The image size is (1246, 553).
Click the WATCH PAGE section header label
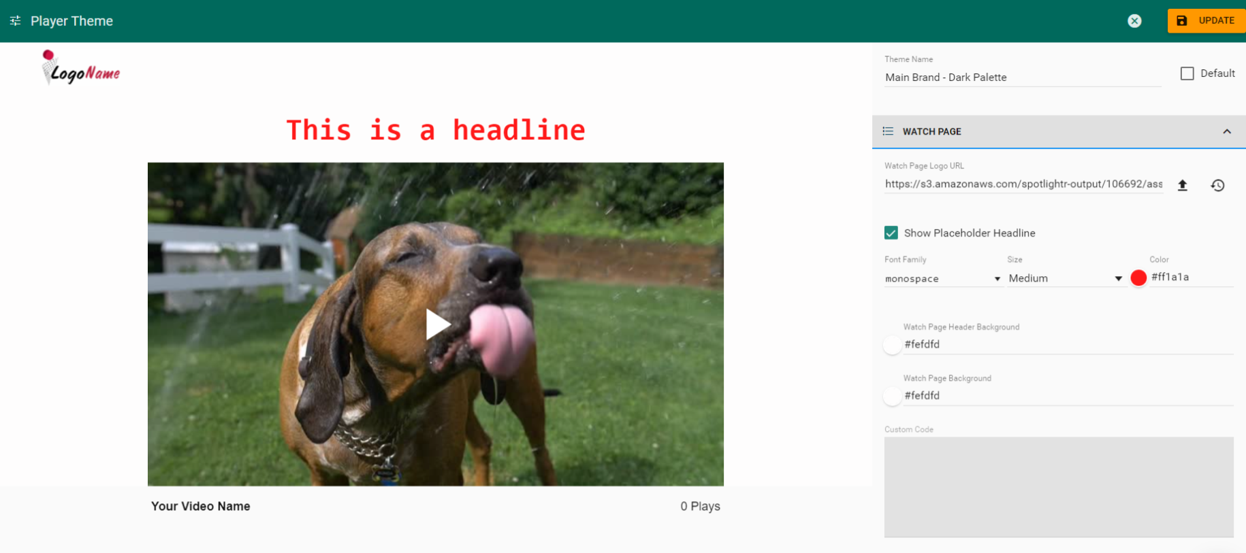[931, 131]
